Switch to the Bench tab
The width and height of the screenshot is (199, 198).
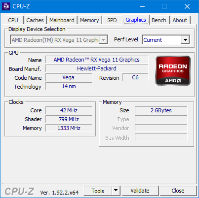click(159, 20)
